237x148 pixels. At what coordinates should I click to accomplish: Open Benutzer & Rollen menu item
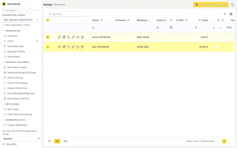pos(16,51)
